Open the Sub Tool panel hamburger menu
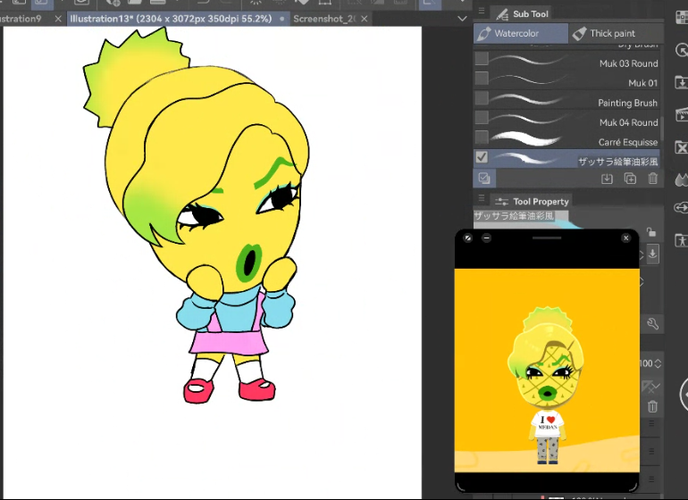The image size is (688, 500). 482,11
